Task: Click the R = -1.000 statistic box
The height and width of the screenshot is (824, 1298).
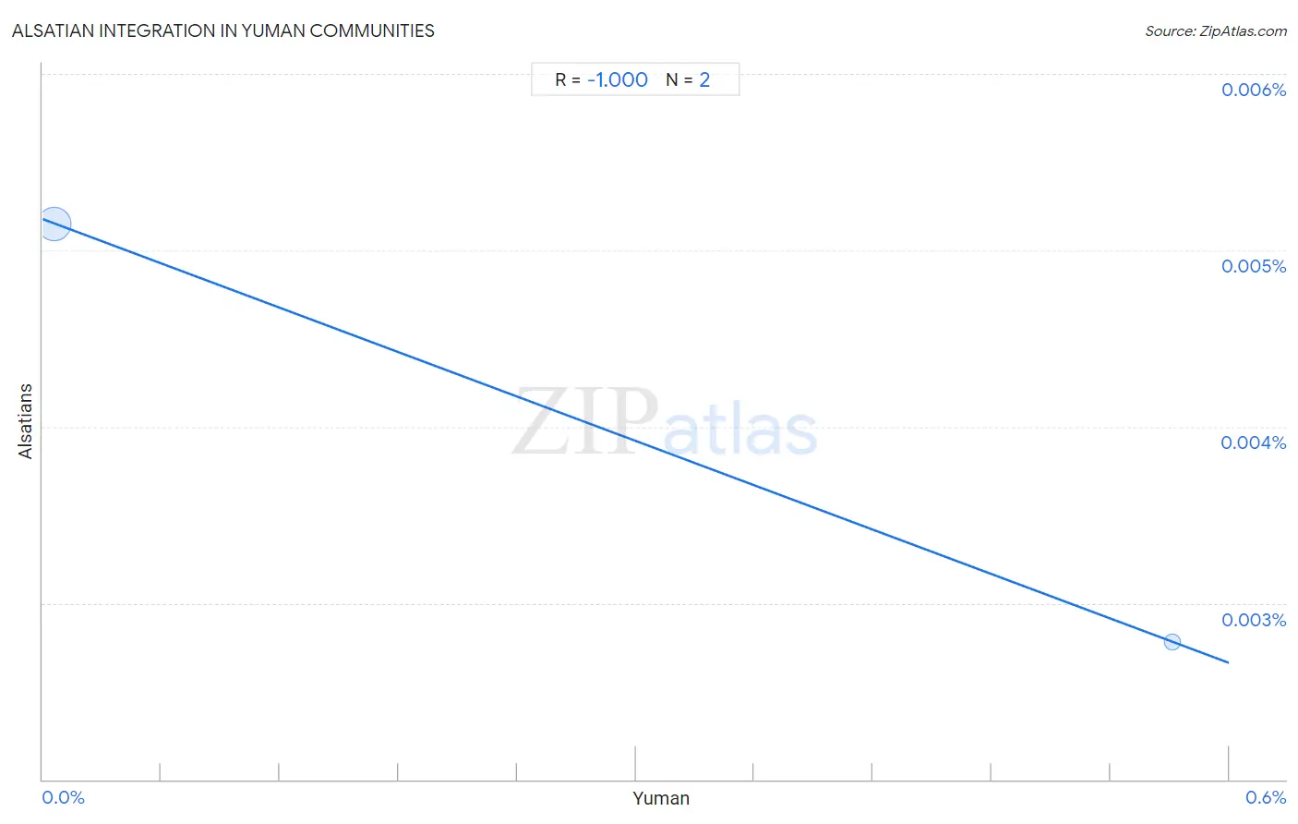Action: [x=635, y=79]
